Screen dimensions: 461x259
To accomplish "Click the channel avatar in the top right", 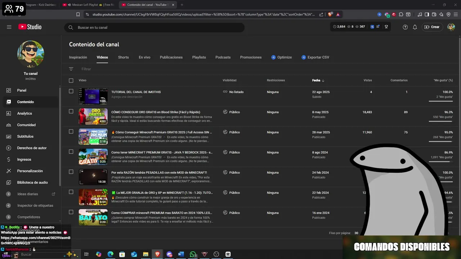I will (451, 27).
